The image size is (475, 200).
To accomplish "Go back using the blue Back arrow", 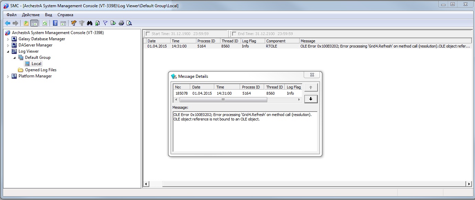I will click(7, 23).
